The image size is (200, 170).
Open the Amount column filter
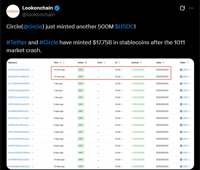141,63
